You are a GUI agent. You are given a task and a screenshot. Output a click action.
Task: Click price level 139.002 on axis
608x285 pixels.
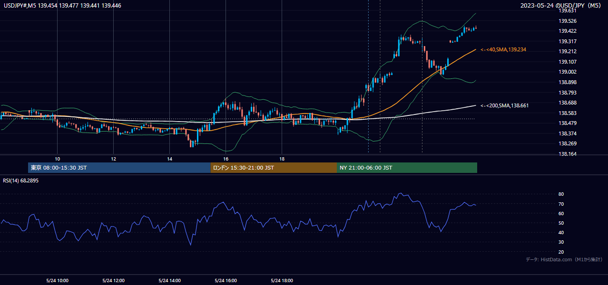(x=568, y=72)
